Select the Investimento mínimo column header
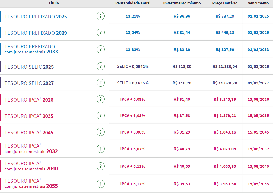This screenshot has height=193, width=273. 182,3
